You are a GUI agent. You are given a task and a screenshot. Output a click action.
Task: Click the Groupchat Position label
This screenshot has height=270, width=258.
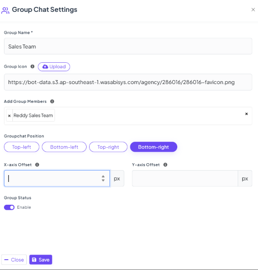[x=24, y=136]
